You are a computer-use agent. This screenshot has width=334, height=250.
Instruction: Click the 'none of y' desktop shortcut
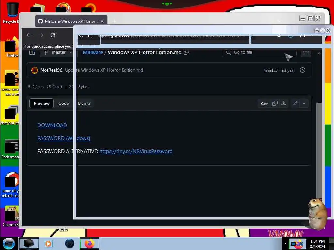coord(10,185)
